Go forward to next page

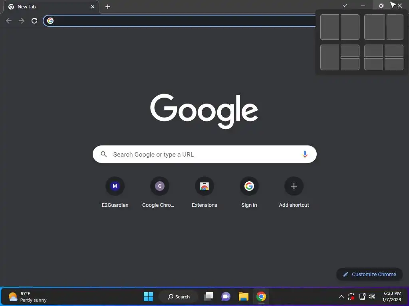coord(22,21)
